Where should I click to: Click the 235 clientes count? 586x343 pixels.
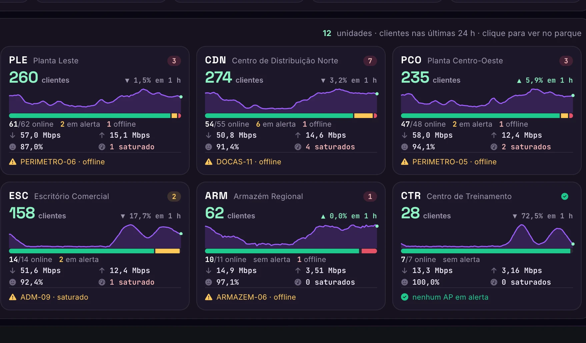coord(431,78)
